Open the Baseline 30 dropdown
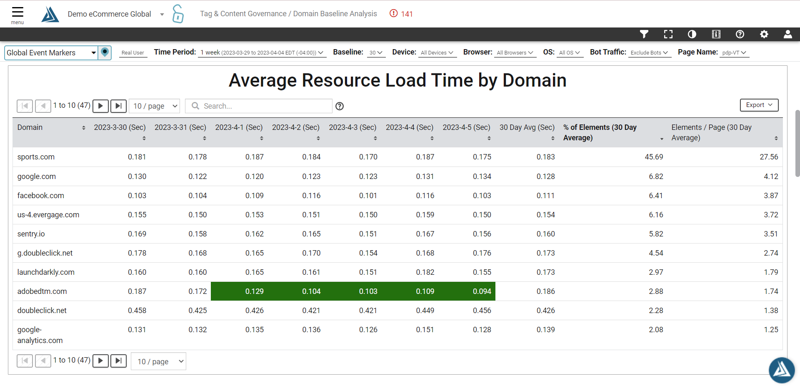This screenshot has height=388, width=800. coord(376,53)
